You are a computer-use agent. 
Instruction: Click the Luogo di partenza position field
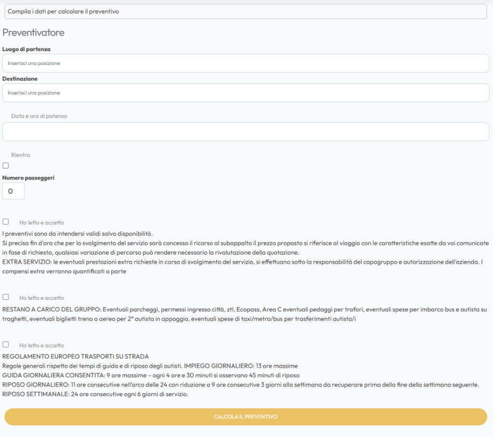[246, 63]
